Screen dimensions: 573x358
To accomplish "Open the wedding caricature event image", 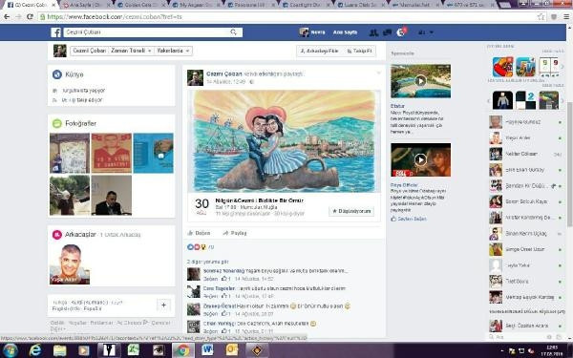I will (x=284, y=141).
